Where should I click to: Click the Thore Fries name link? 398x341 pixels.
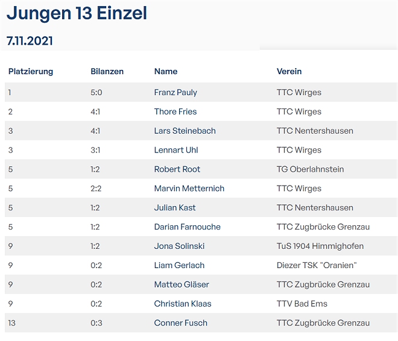pos(175,111)
